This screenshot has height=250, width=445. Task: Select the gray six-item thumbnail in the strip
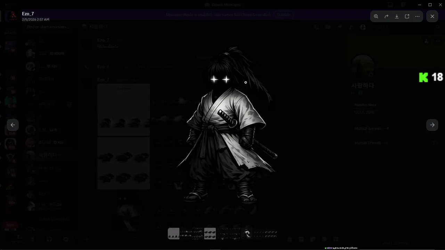(x=210, y=234)
